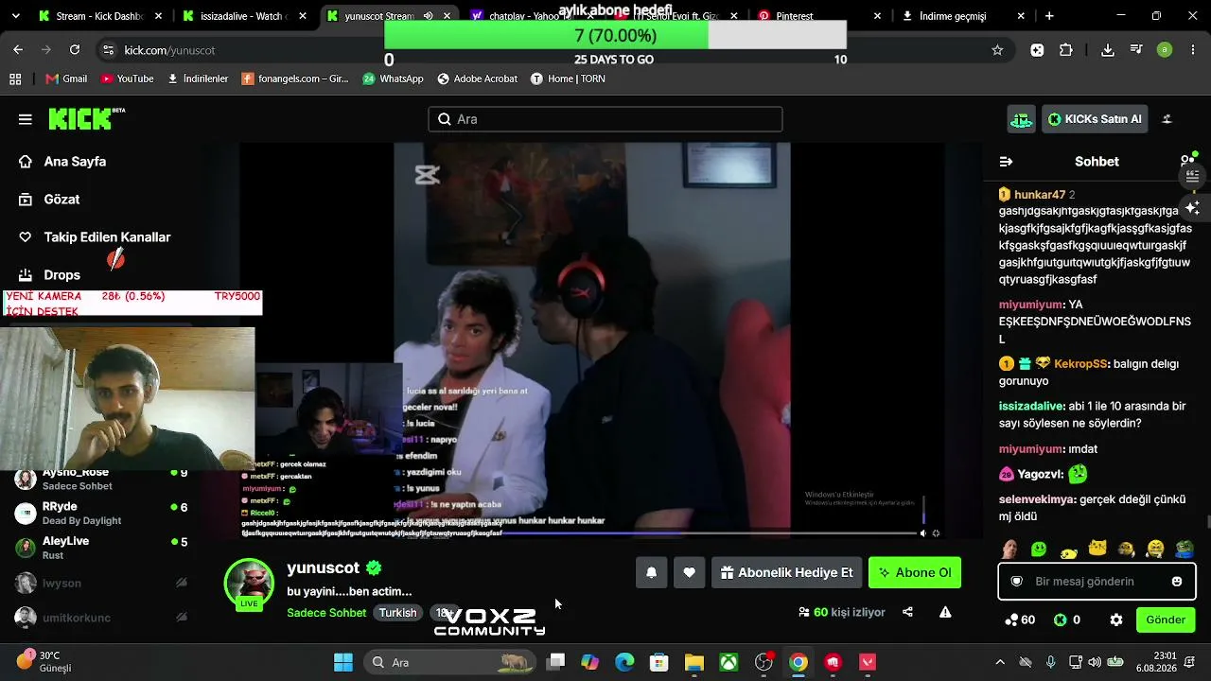Click the Abone Ol button
The height and width of the screenshot is (681, 1211).
(x=915, y=572)
